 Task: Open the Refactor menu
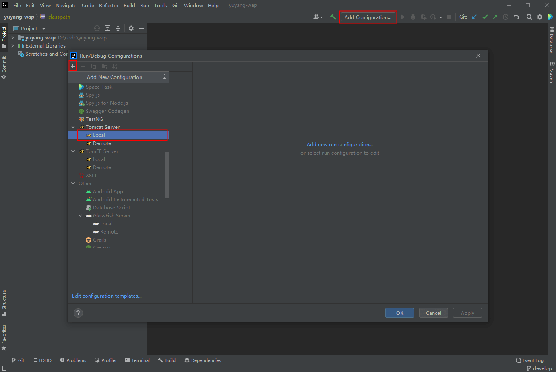(109, 5)
